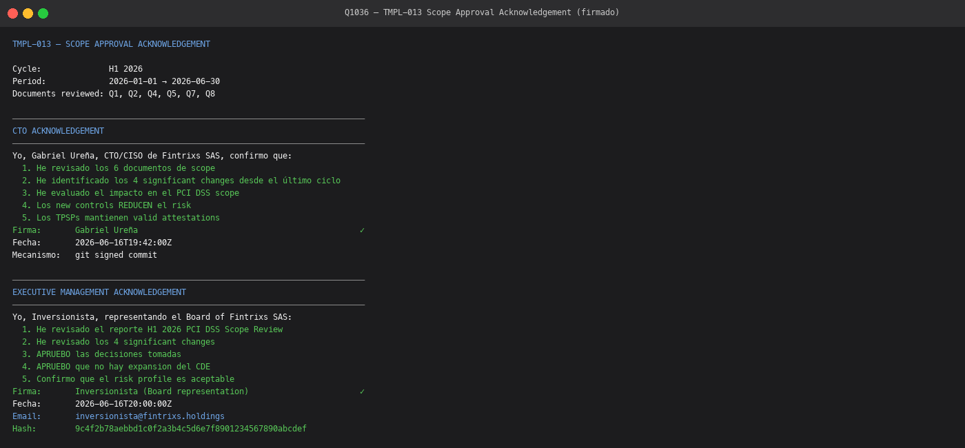Image resolution: width=965 pixels, height=448 pixels.
Task: Click the Fecha value 2026-06-16T19:42:00Z
Action: (x=123, y=243)
